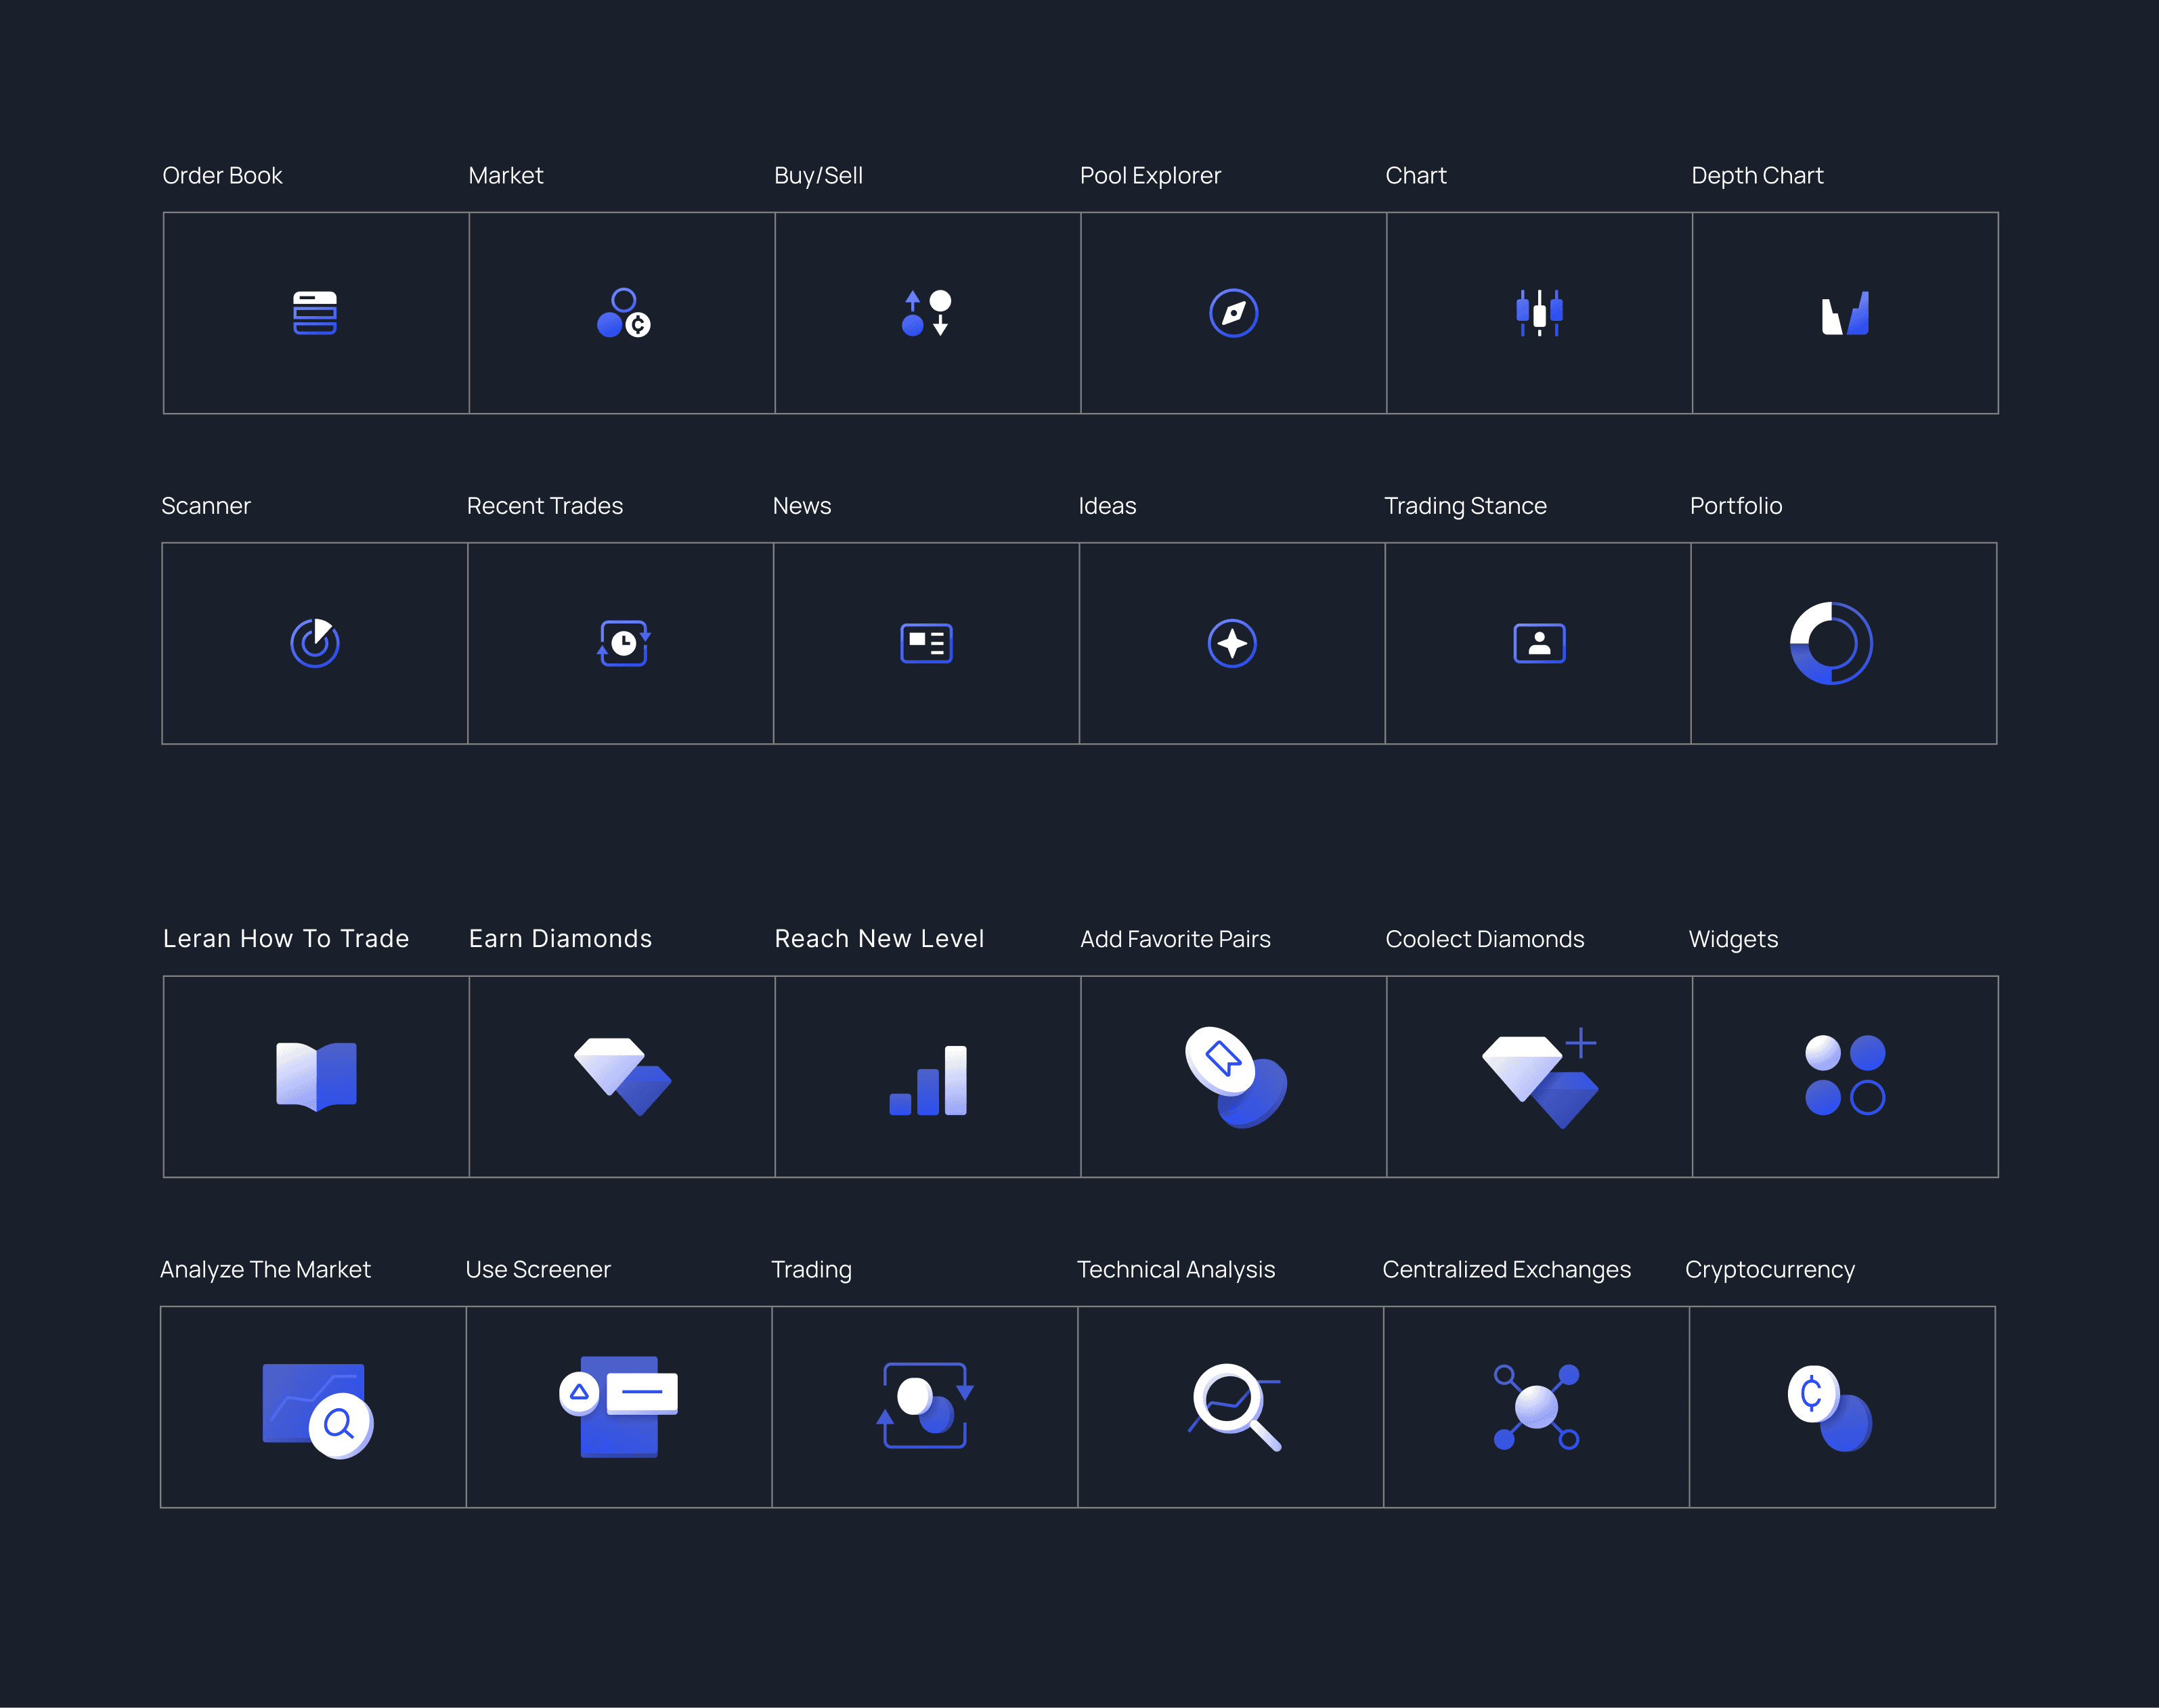The width and height of the screenshot is (2159, 1708).
Task: Select the Centralized Exchanges network icon
Action: tap(1536, 1407)
